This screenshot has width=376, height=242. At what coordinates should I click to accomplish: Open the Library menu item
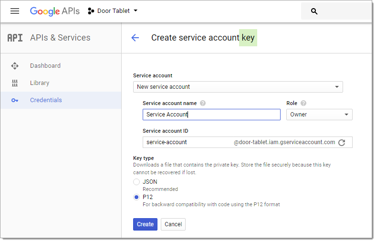(40, 83)
